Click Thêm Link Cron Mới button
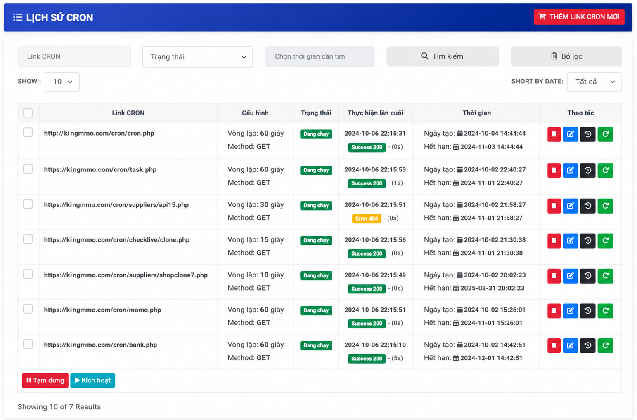Viewport: 637px width, 420px height. click(x=579, y=17)
